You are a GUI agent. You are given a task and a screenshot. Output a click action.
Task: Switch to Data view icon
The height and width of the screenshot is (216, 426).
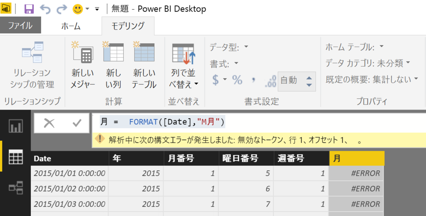pos(16,157)
